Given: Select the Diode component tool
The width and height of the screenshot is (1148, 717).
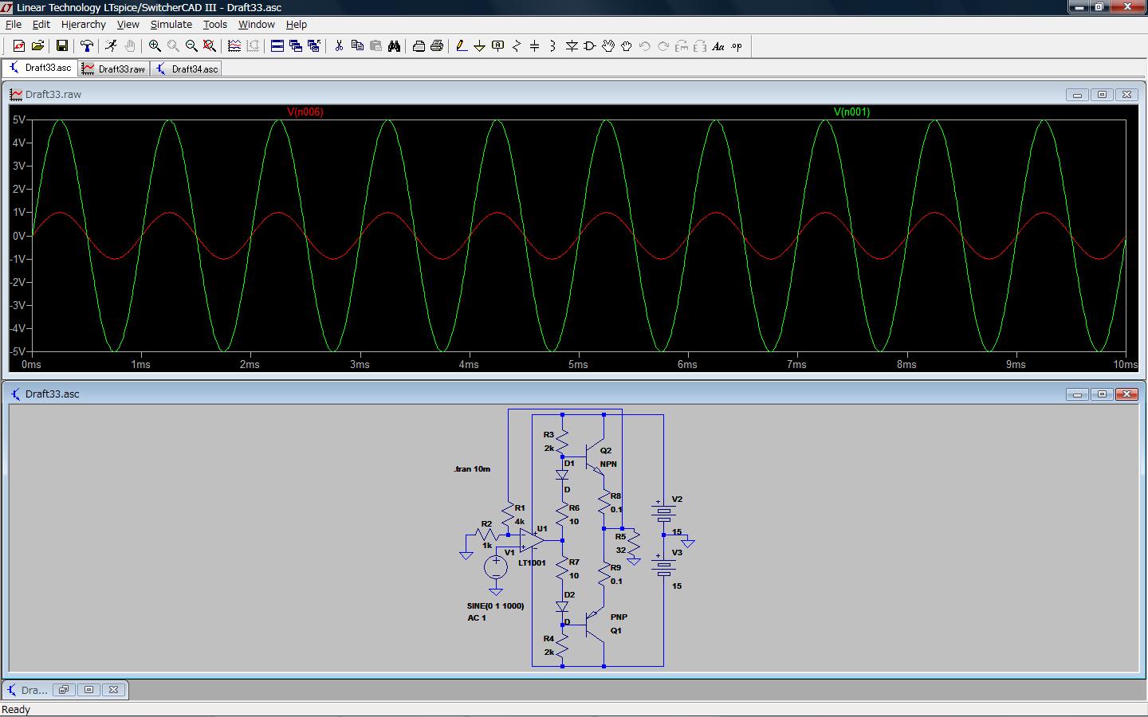Looking at the screenshot, I should tap(572, 46).
